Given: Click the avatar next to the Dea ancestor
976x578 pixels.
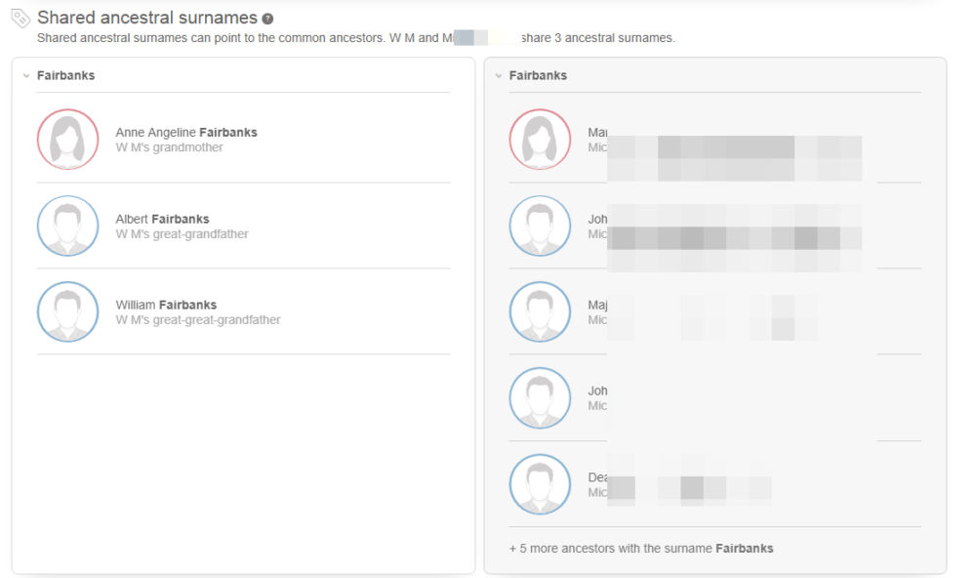Looking at the screenshot, I should [x=540, y=484].
